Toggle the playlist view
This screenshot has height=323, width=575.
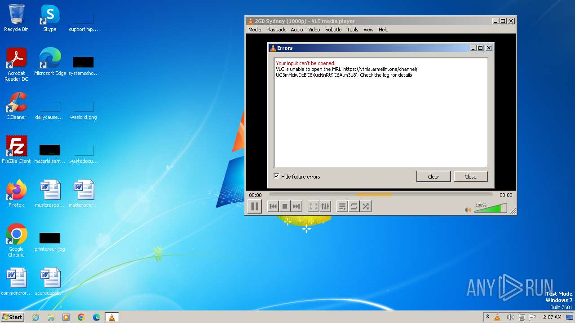point(342,206)
